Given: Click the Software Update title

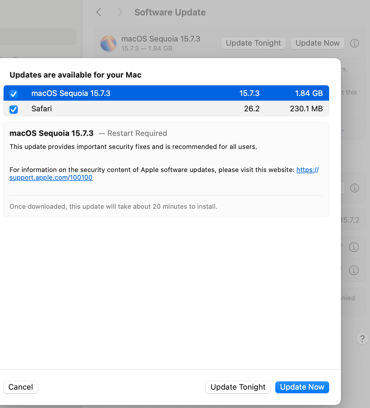Looking at the screenshot, I should (170, 12).
